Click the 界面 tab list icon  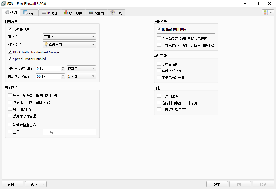[25, 13]
